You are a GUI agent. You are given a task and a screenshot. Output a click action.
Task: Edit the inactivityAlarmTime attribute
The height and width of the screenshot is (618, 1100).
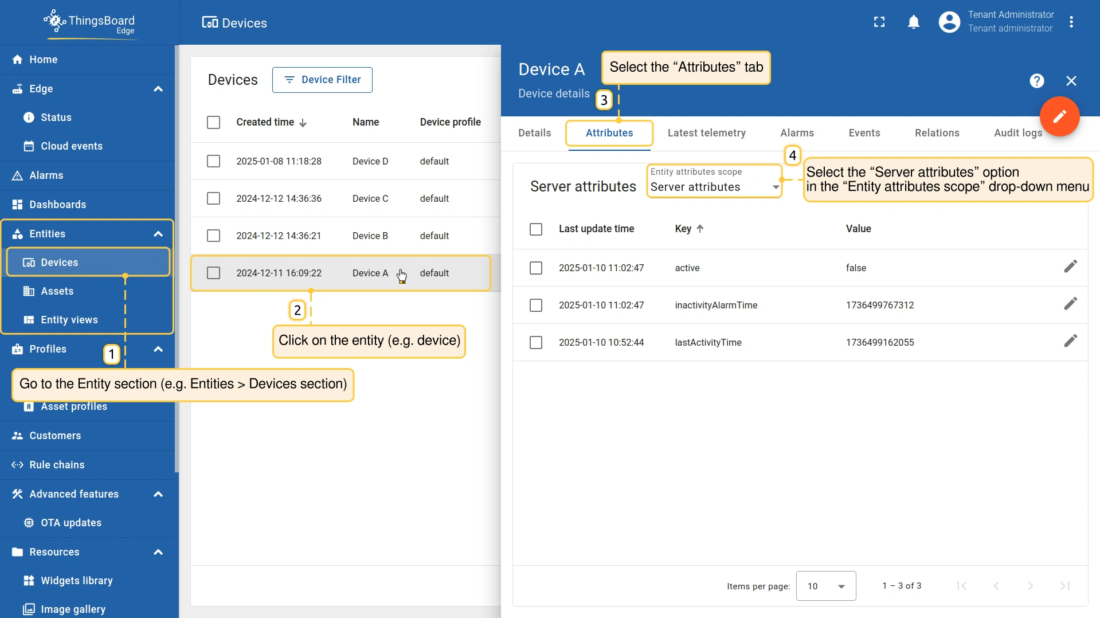(x=1070, y=304)
